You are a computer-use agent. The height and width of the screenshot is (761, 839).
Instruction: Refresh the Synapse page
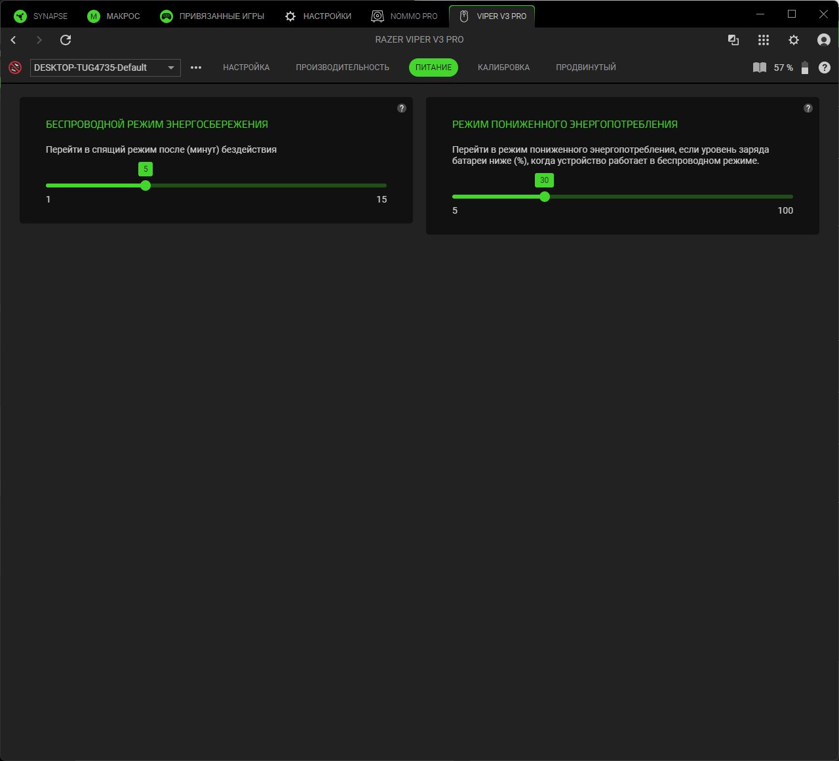tap(66, 40)
